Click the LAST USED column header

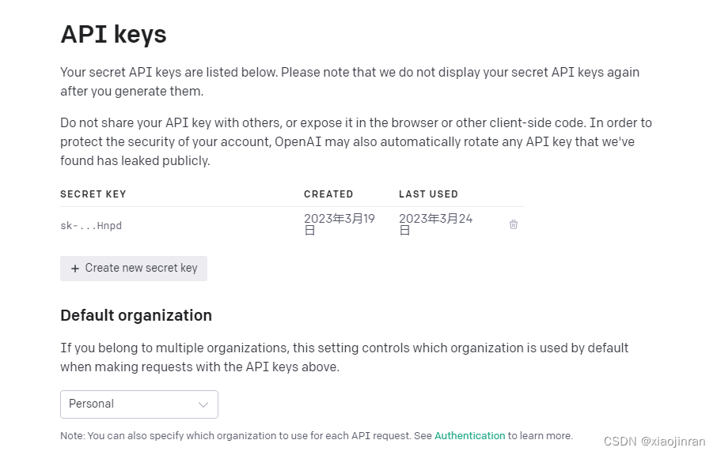428,194
